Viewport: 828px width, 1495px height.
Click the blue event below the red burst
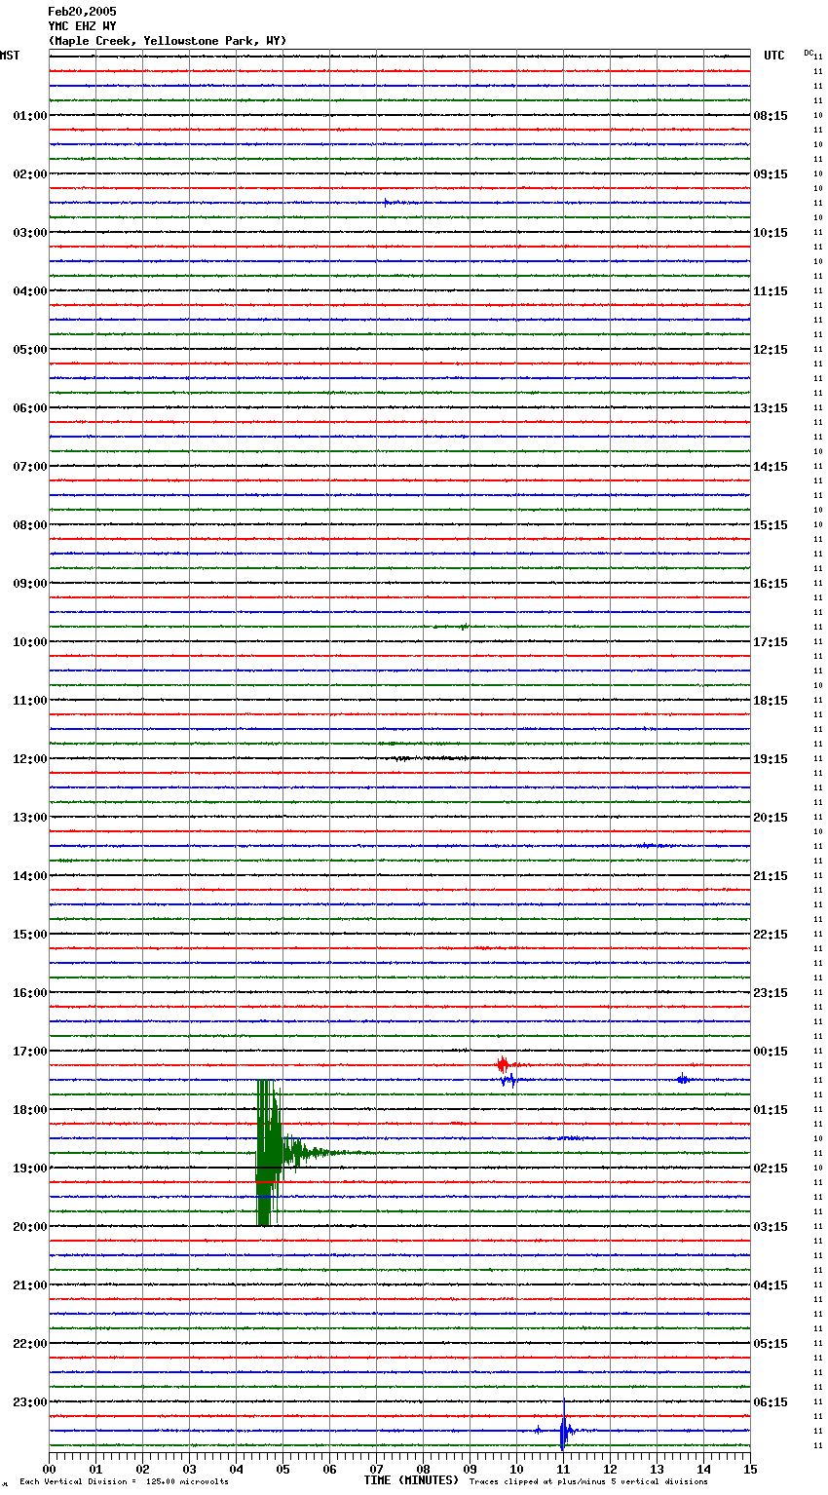[x=508, y=1080]
